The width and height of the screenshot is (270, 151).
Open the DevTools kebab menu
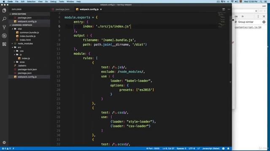(258, 16)
